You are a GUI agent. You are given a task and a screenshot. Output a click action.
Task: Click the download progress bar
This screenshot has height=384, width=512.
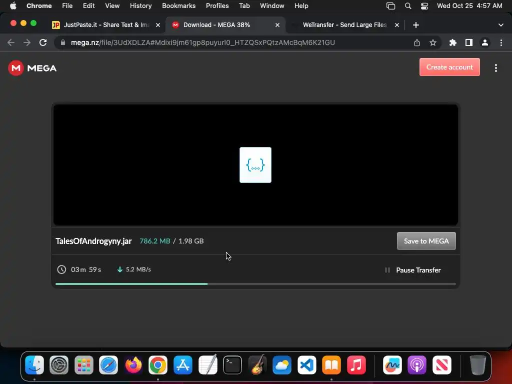255,284
